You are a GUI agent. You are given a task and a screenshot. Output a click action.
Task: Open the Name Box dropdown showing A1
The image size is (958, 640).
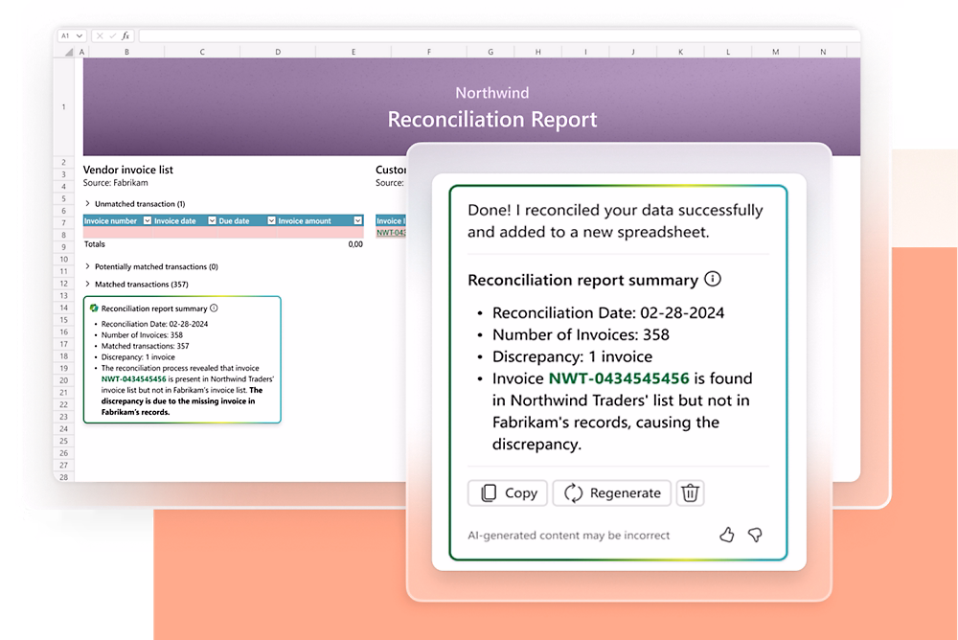[79, 36]
